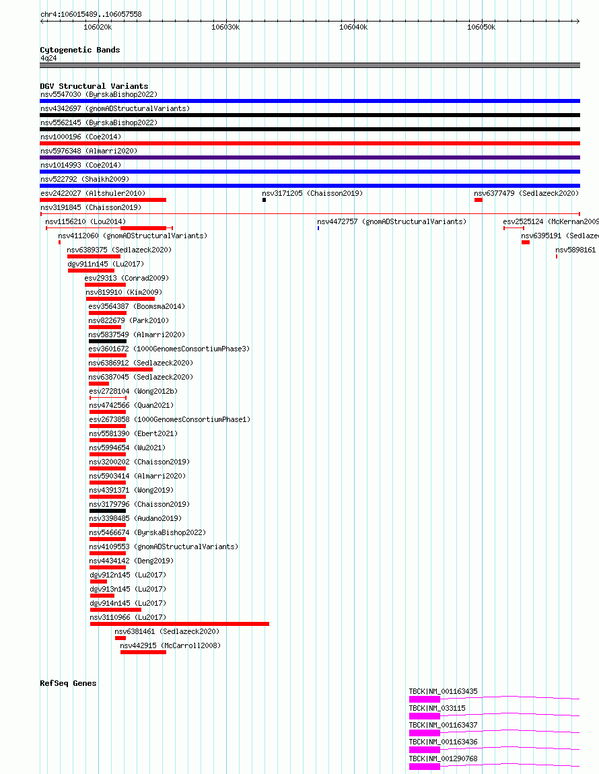
Task: Select nsv5903414 (Almarri2020) label
Action: (x=137, y=477)
